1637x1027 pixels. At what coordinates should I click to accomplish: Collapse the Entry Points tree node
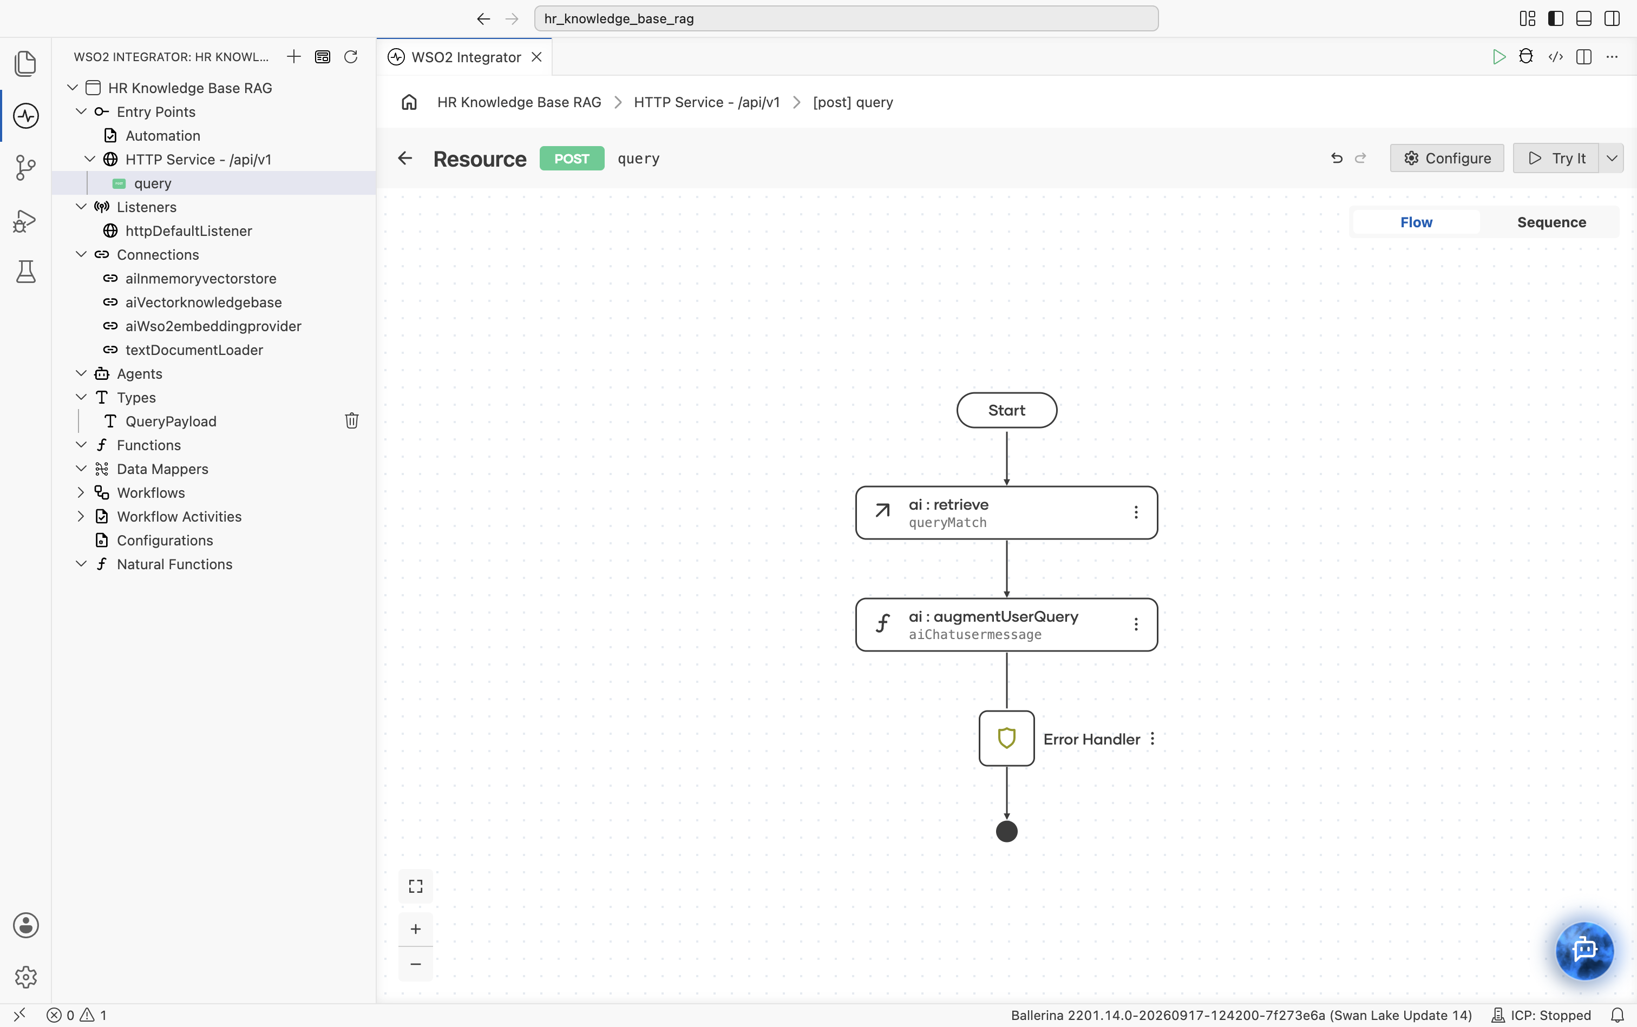coord(81,111)
